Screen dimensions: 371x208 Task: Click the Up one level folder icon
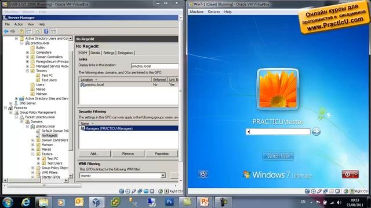click(21, 31)
